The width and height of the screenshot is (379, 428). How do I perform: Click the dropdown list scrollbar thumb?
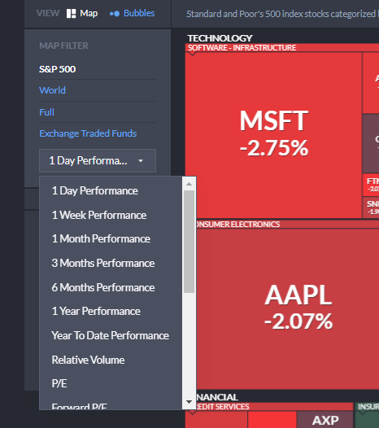point(189,242)
